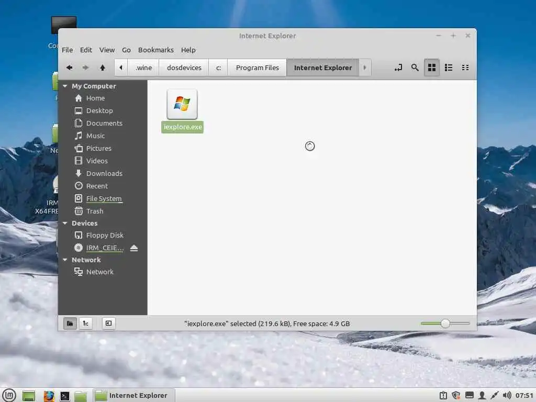Screen dimensions: 536x402
Task: Collapse My Computer section
Action: point(65,86)
